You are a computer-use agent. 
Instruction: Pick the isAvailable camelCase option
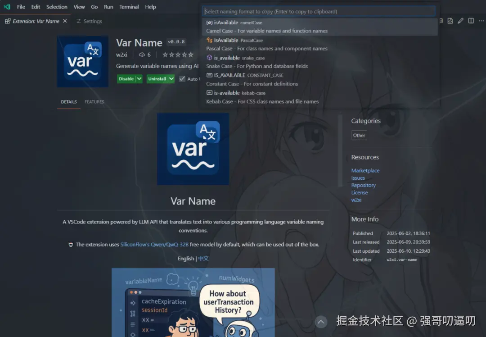click(x=320, y=27)
